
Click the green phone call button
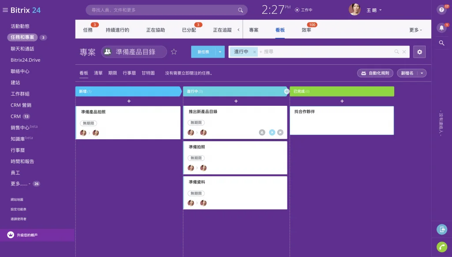441,247
